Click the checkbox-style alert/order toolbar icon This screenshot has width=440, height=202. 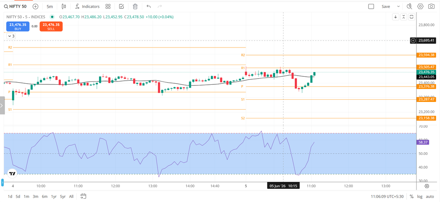[x=121, y=6]
